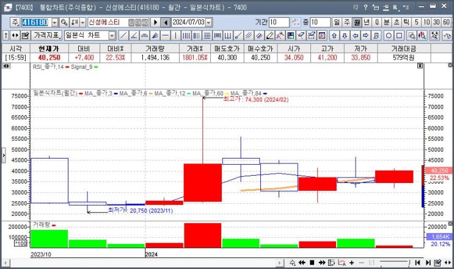The image size is (454, 269).
Task: Select the horizontal line drawing tool
Action: tap(166, 35)
